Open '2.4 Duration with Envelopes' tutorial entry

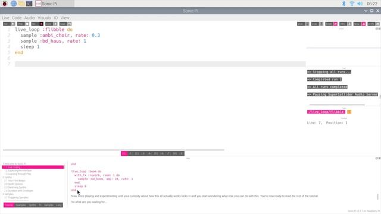click(x=18, y=191)
